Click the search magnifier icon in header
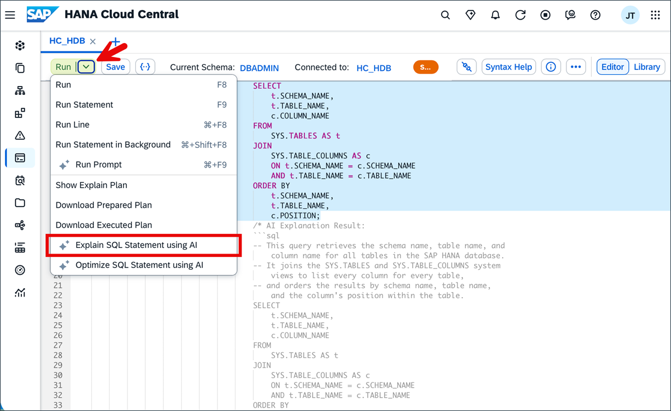Screen dimensions: 671x411 (445, 15)
